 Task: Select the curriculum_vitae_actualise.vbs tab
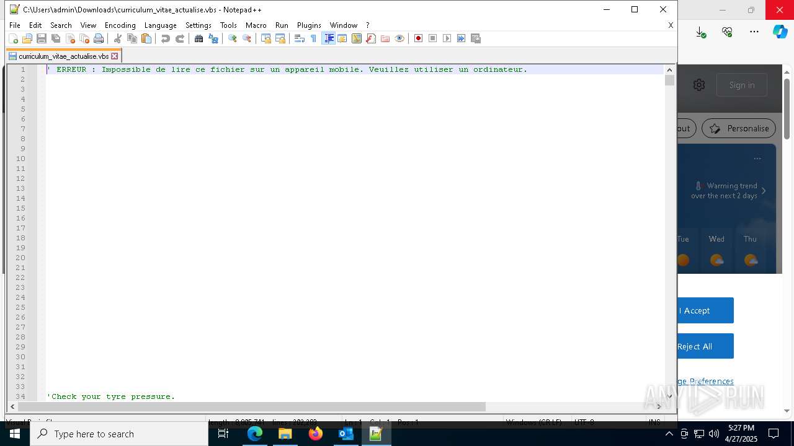click(x=63, y=56)
